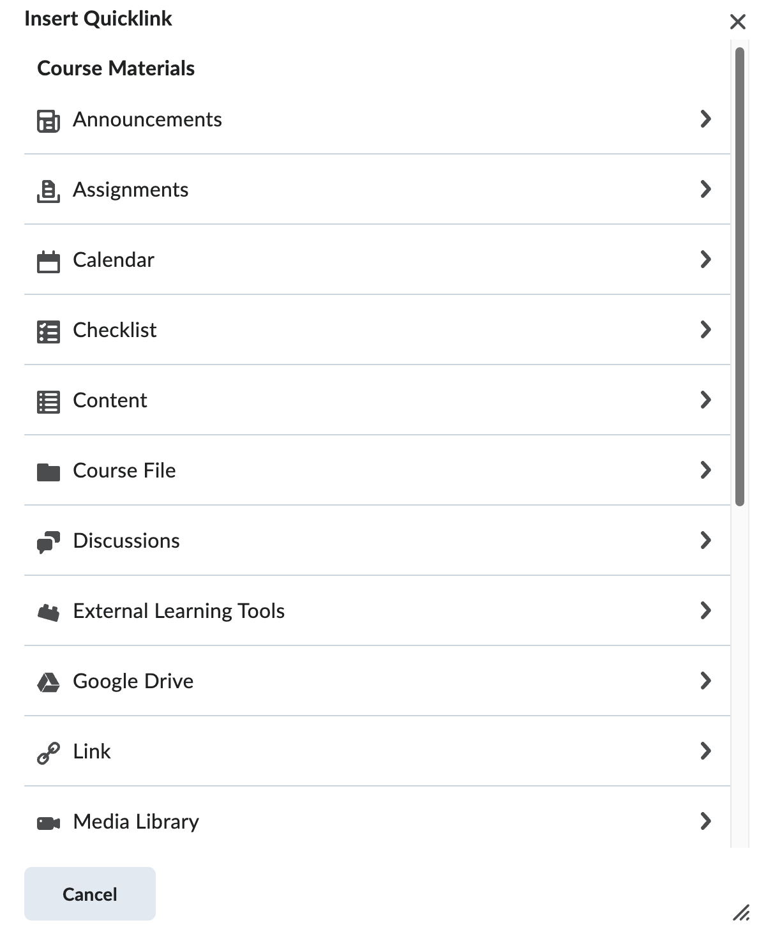The image size is (766, 941).
Task: Click the Calendar icon
Action: coord(49,260)
